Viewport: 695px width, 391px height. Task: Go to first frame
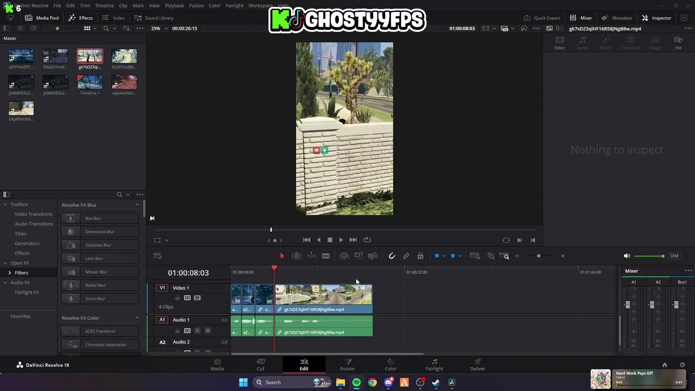pyautogui.click(x=306, y=240)
